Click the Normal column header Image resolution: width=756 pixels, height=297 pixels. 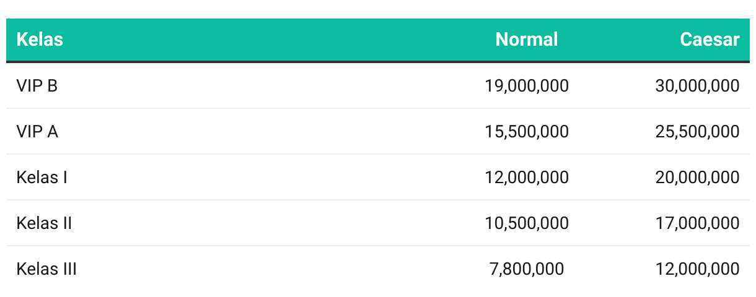point(527,40)
